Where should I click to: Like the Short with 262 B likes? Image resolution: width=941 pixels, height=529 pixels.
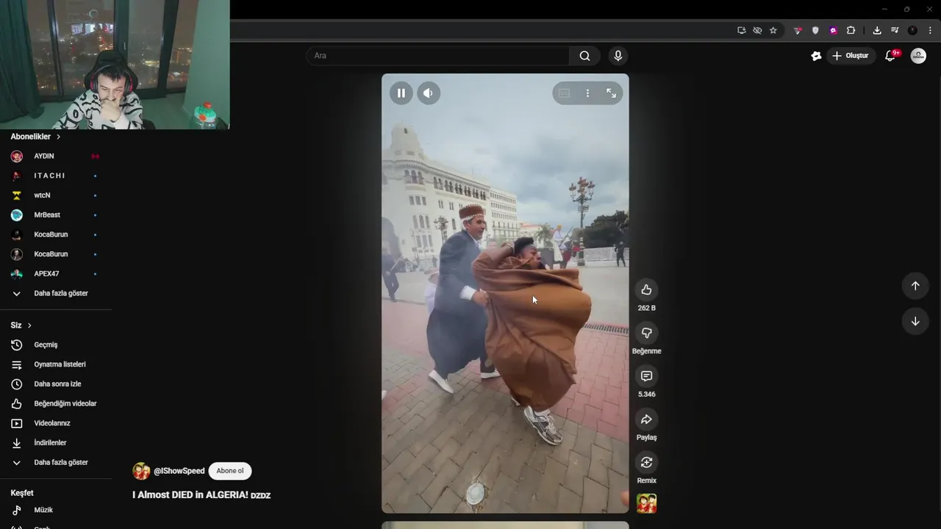[x=646, y=289]
